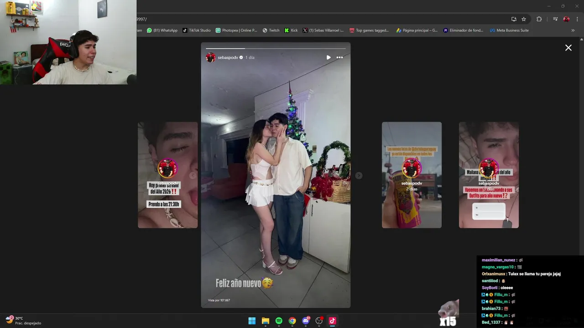Open the Chrome extensions puzzle icon
The image size is (584, 328).
[x=539, y=19]
